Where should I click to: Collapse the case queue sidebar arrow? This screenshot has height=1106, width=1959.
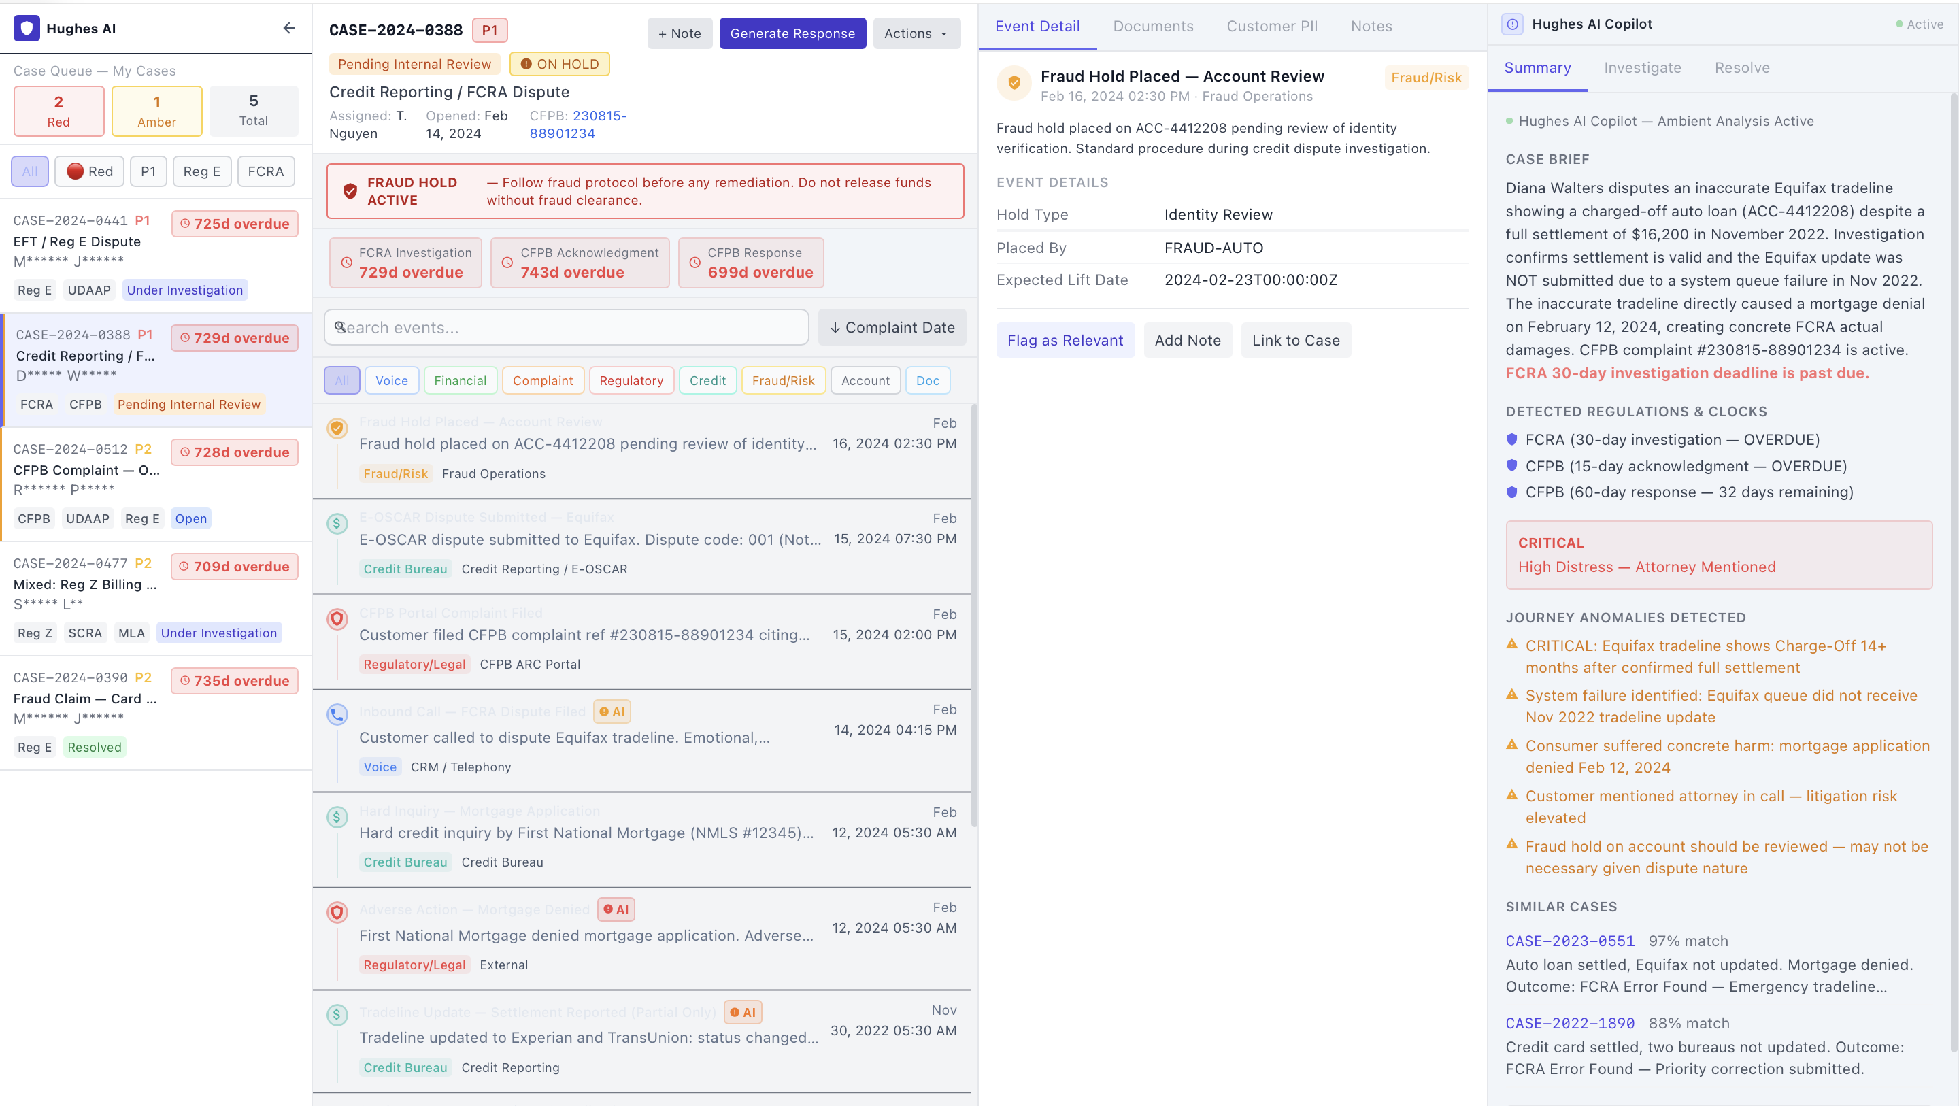click(x=289, y=27)
